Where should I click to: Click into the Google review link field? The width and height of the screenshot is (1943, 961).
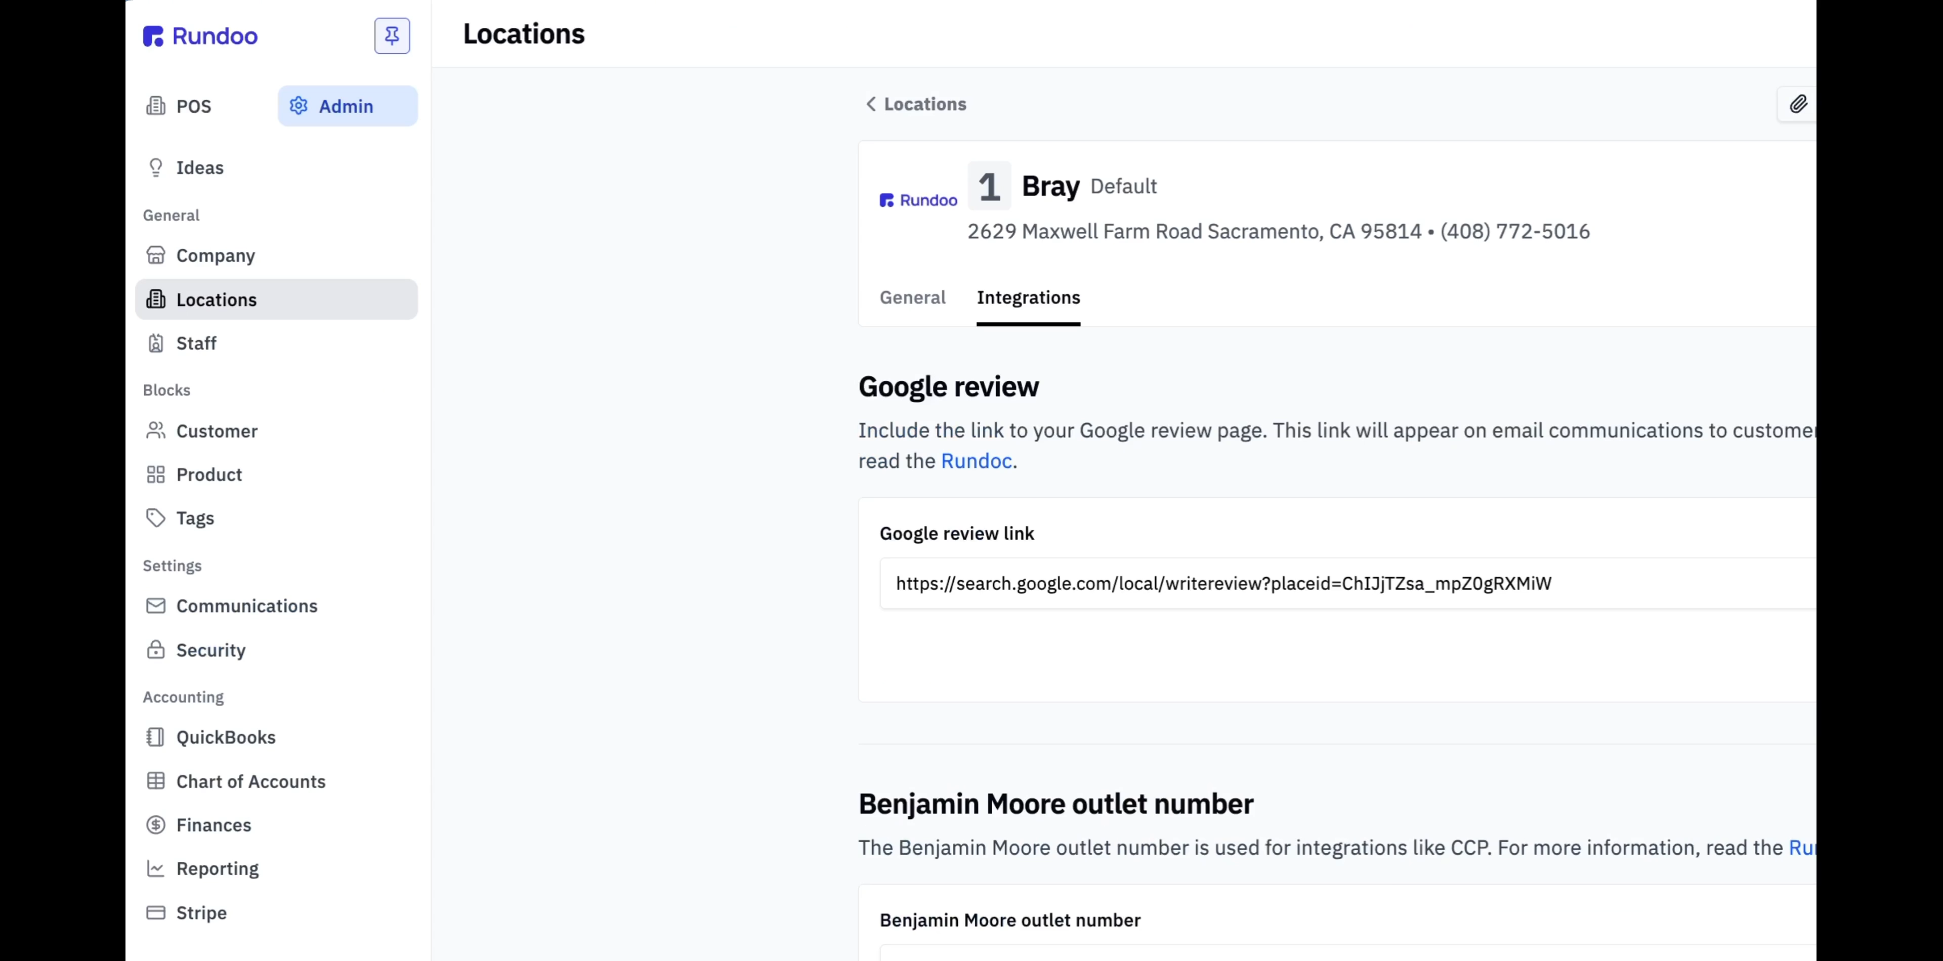coord(1348,583)
